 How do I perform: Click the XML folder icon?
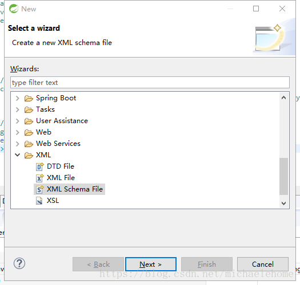click(x=29, y=155)
